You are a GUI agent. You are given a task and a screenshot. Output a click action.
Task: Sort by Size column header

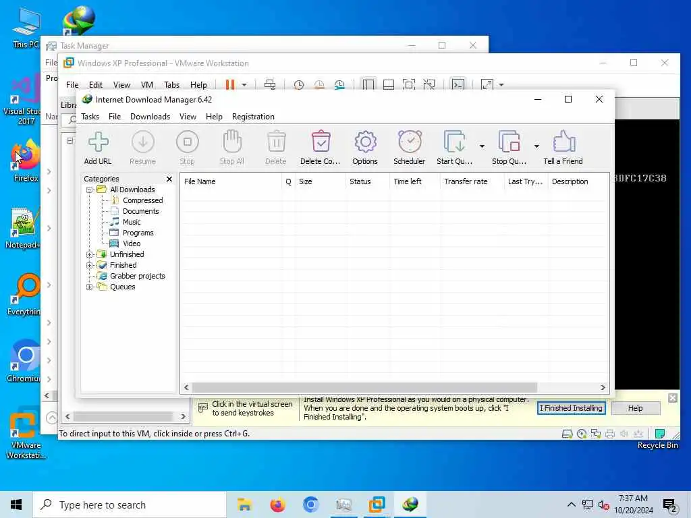pyautogui.click(x=321, y=181)
